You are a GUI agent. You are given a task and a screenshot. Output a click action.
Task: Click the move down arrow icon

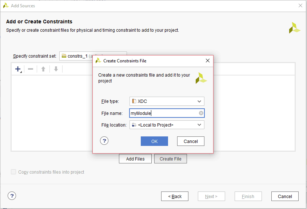(56, 69)
